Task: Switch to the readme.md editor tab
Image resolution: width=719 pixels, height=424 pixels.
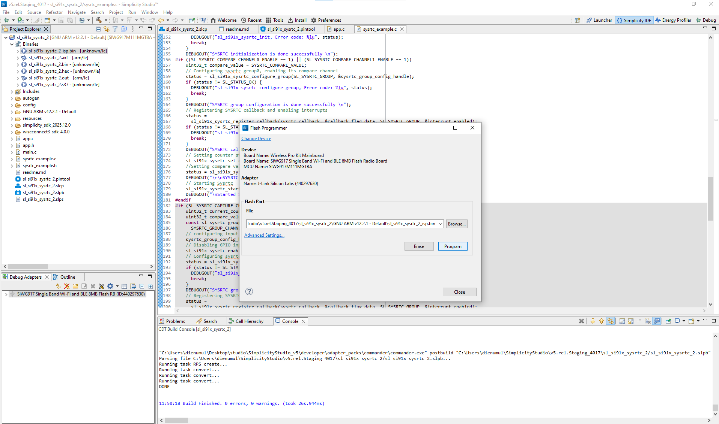Action: (x=237, y=29)
